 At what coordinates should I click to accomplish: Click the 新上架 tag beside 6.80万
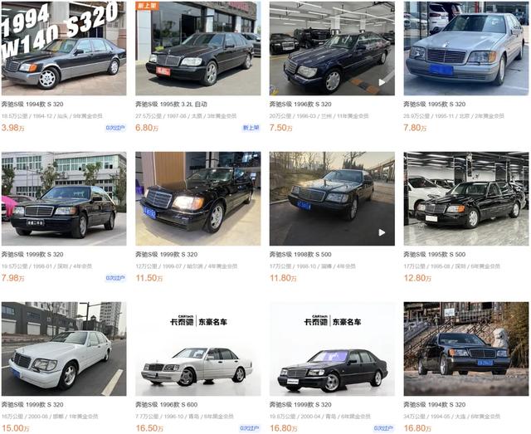[x=251, y=128]
